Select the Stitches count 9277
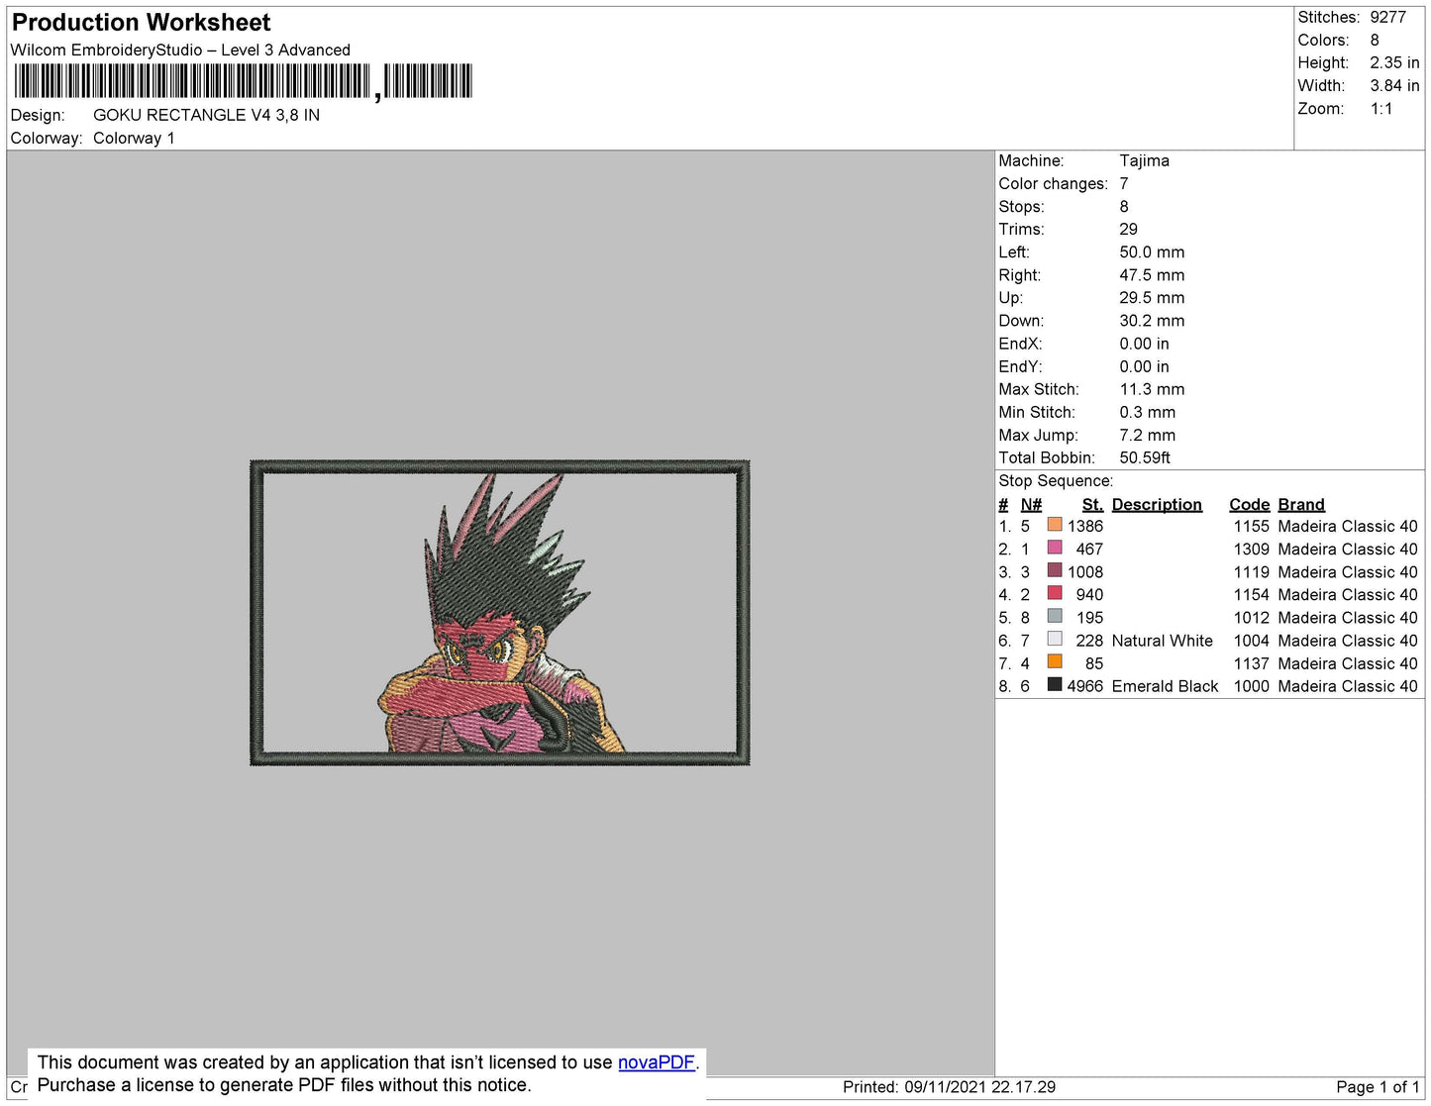1431x1106 pixels. [x=1387, y=17]
